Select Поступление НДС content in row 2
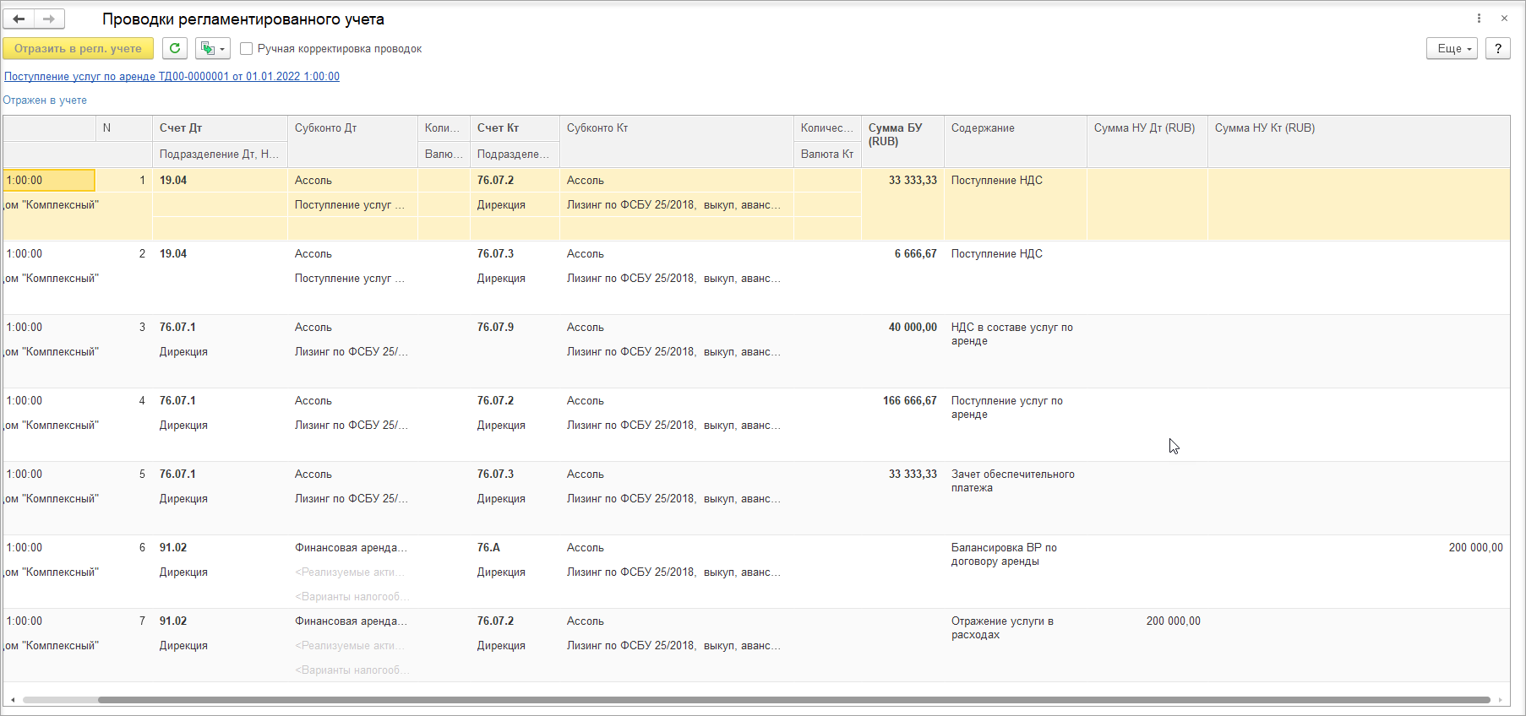Screen dimensions: 1526x716 [x=997, y=253]
